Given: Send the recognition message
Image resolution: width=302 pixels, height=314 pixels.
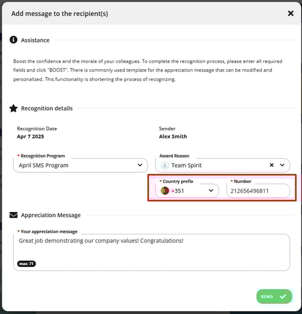Looking at the screenshot, I should pos(274,296).
